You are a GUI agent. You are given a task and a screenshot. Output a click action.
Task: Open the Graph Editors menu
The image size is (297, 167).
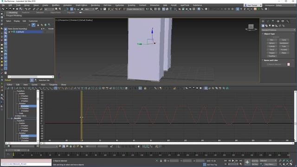click(x=82, y=5)
